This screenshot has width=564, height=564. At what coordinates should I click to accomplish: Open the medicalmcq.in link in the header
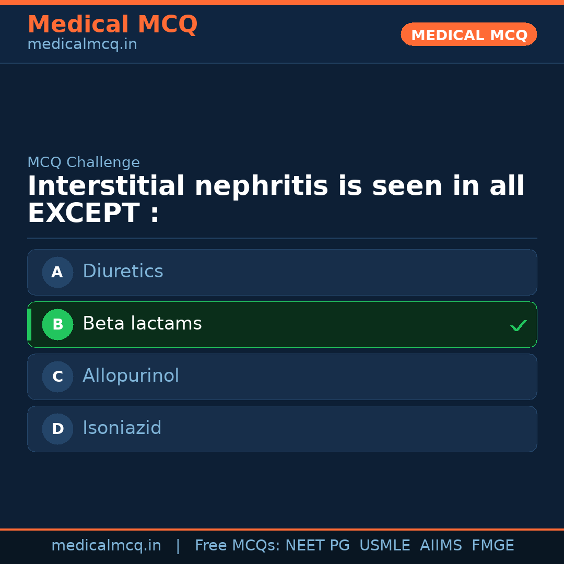pyautogui.click(x=82, y=45)
